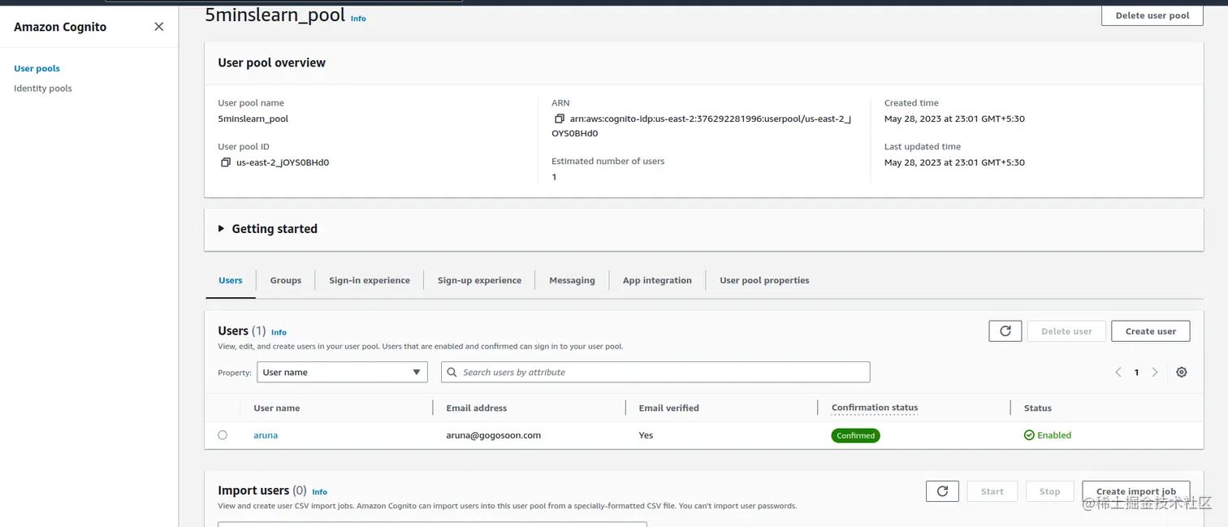Image resolution: width=1228 pixels, height=527 pixels.
Task: Go to User pools in sidebar
Action: click(x=37, y=69)
